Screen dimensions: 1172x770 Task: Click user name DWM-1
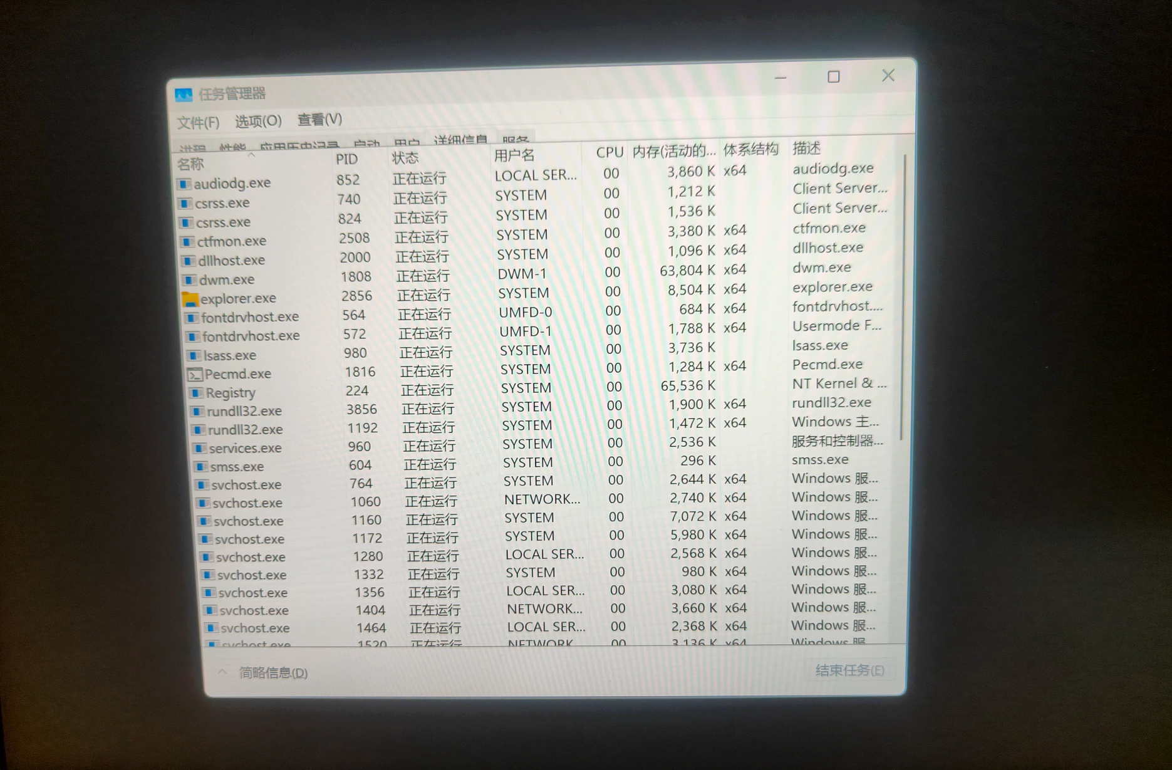tap(522, 274)
